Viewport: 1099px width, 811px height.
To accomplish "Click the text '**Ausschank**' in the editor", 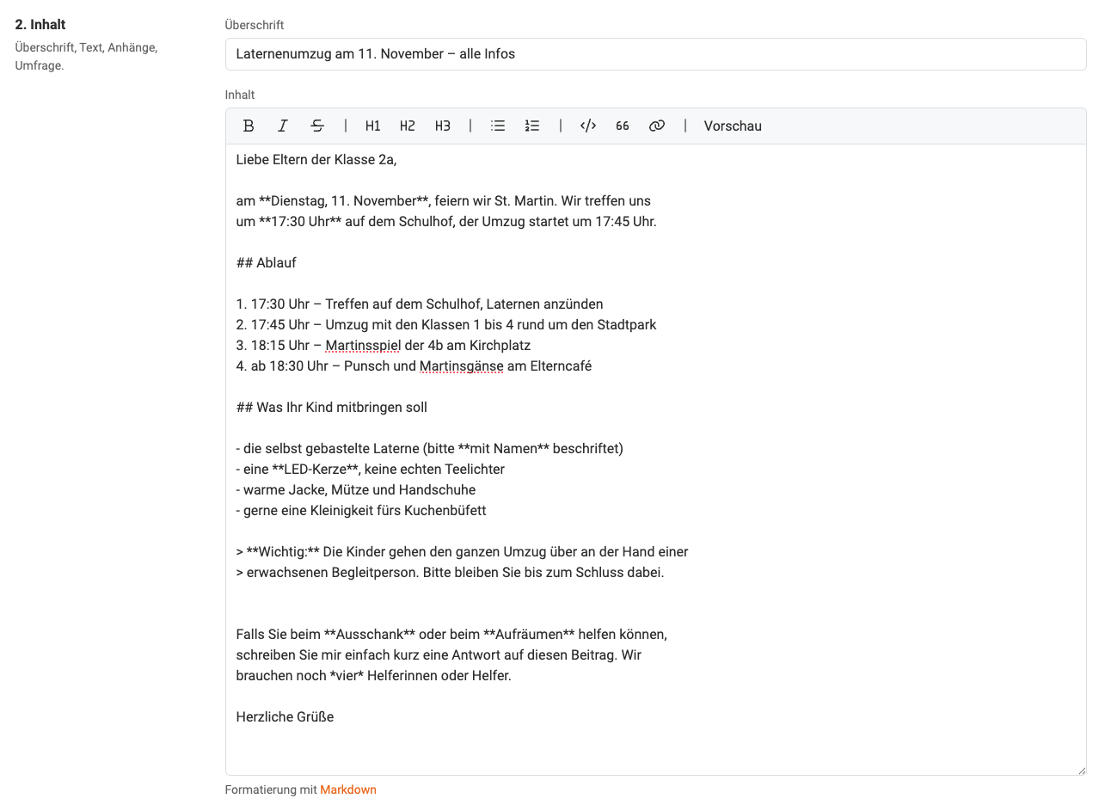I will point(370,635).
